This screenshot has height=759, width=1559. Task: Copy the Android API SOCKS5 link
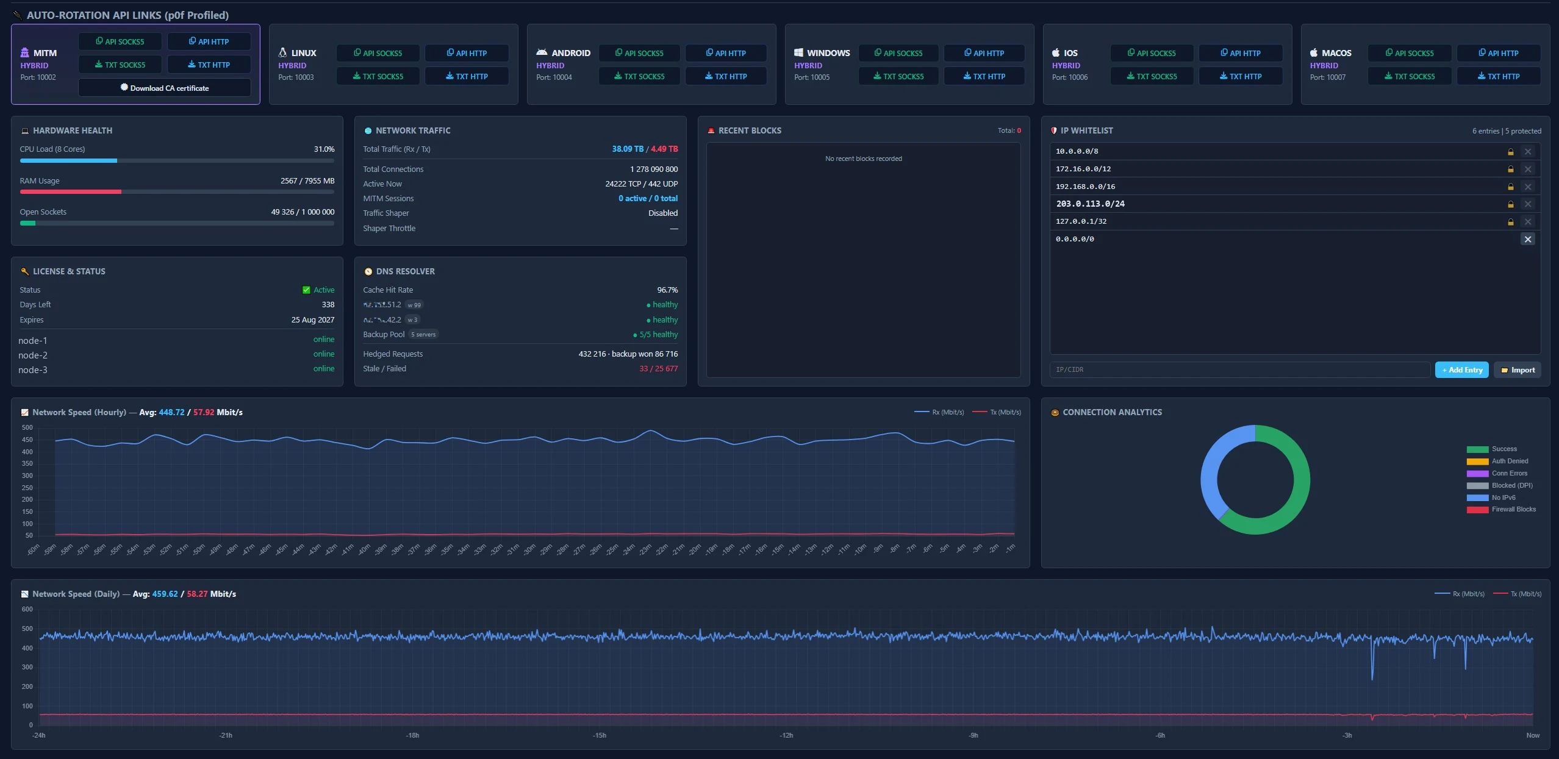coord(639,53)
